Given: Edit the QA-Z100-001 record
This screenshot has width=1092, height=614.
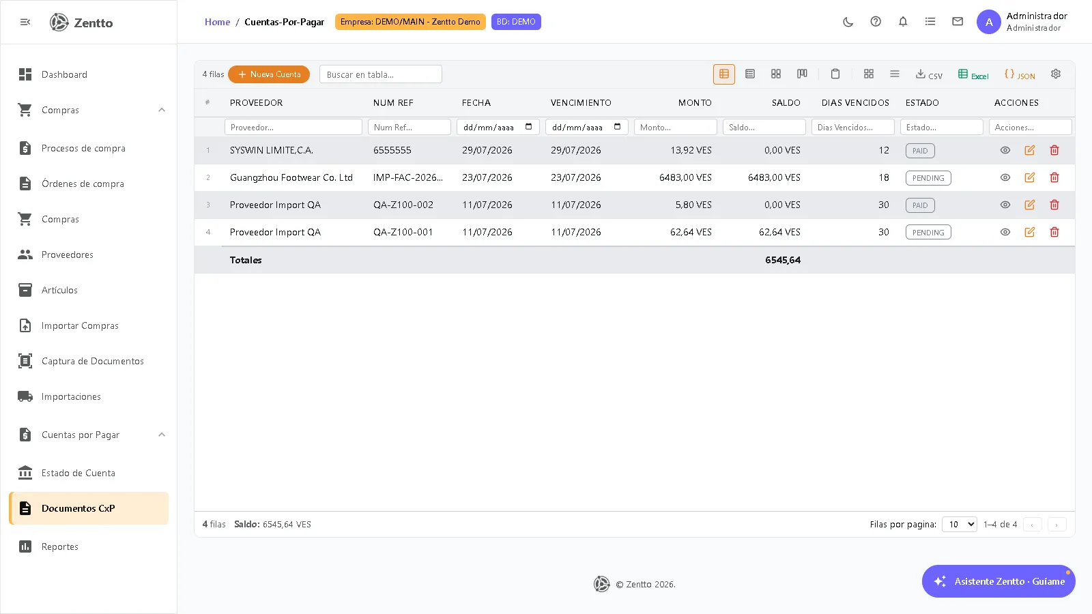Looking at the screenshot, I should point(1030,232).
